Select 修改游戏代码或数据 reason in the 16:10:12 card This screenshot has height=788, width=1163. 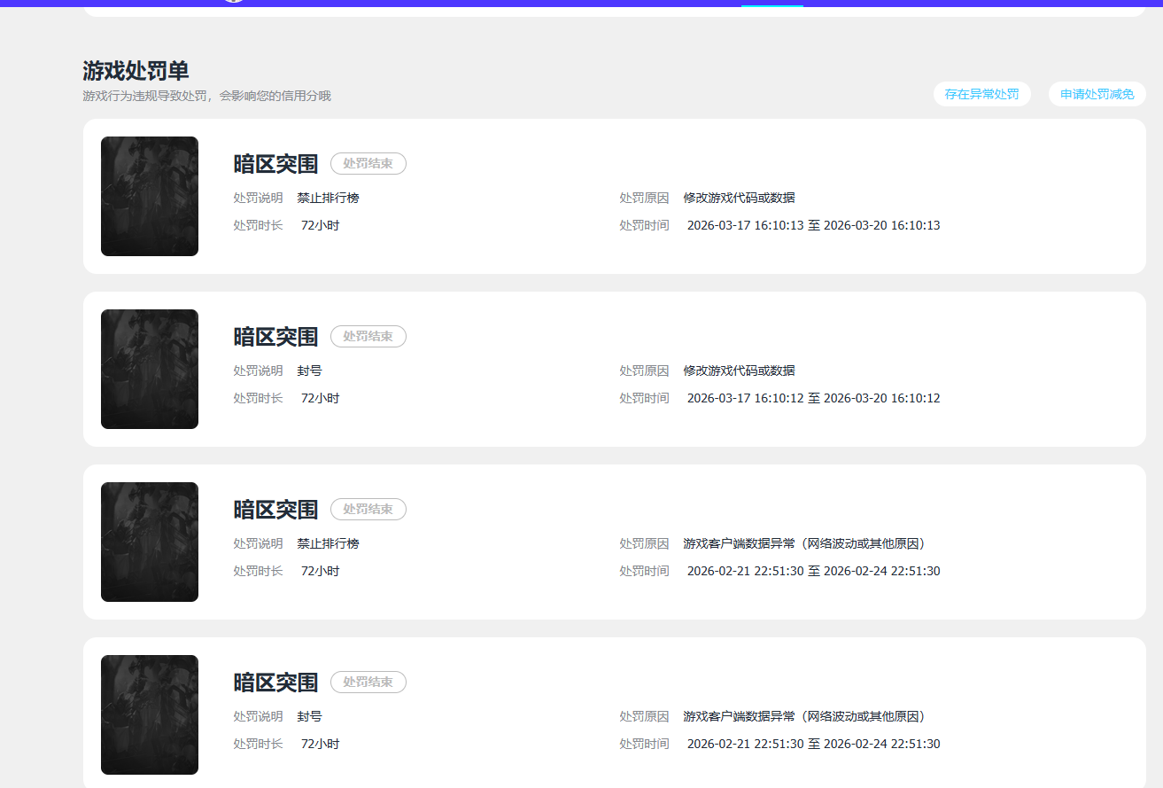[740, 371]
